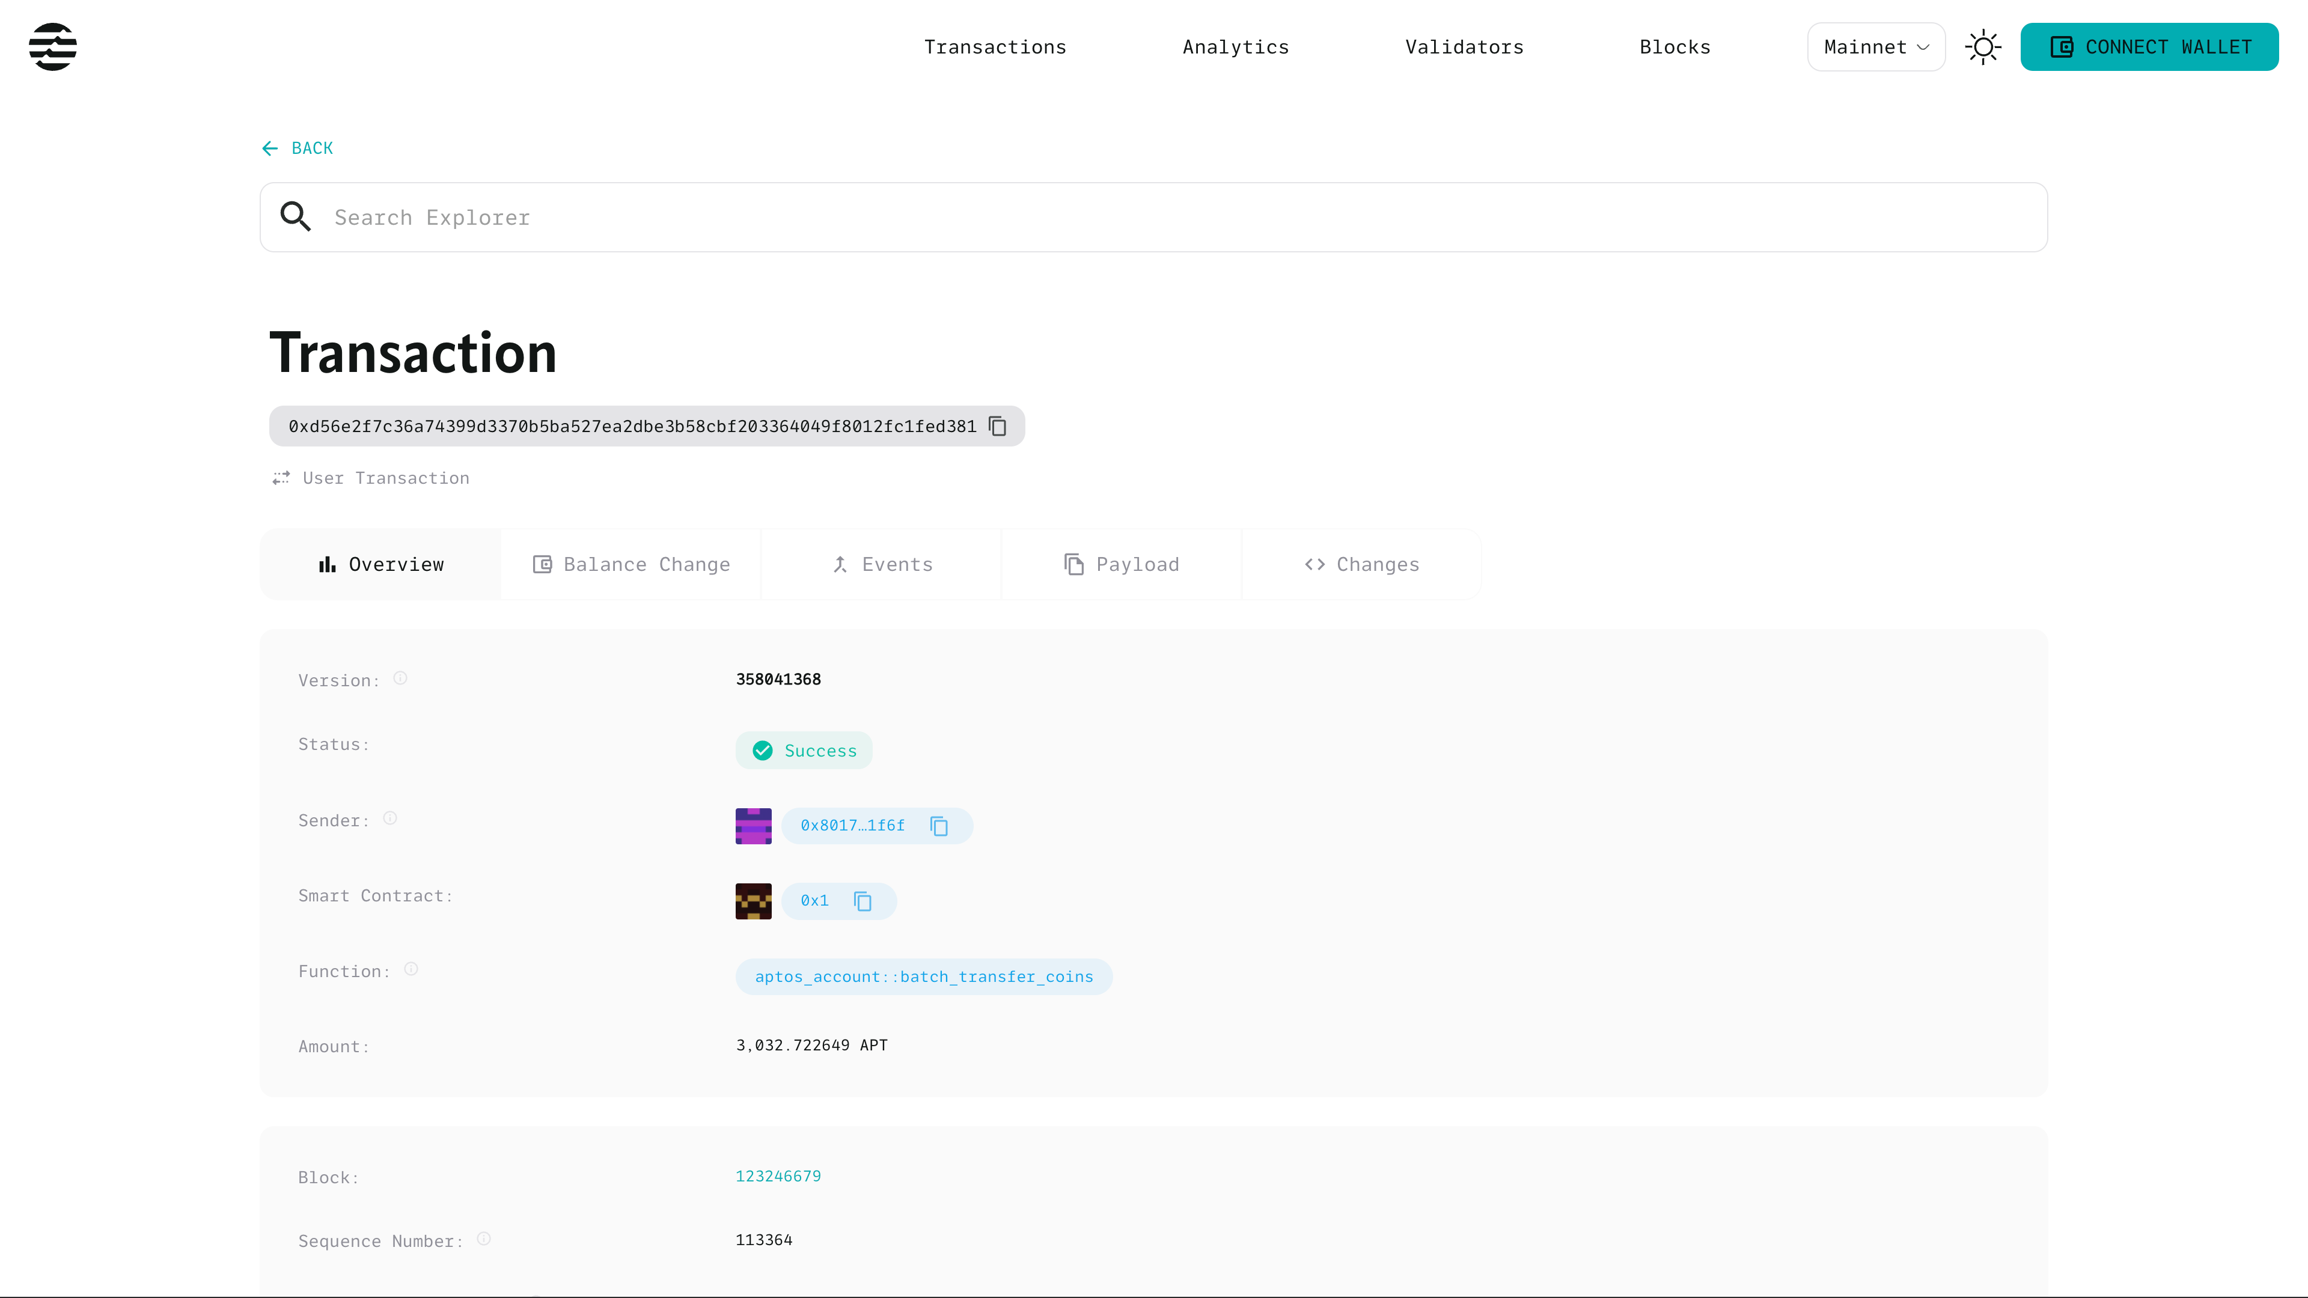Copy the smart contract address 0x1

(862, 901)
